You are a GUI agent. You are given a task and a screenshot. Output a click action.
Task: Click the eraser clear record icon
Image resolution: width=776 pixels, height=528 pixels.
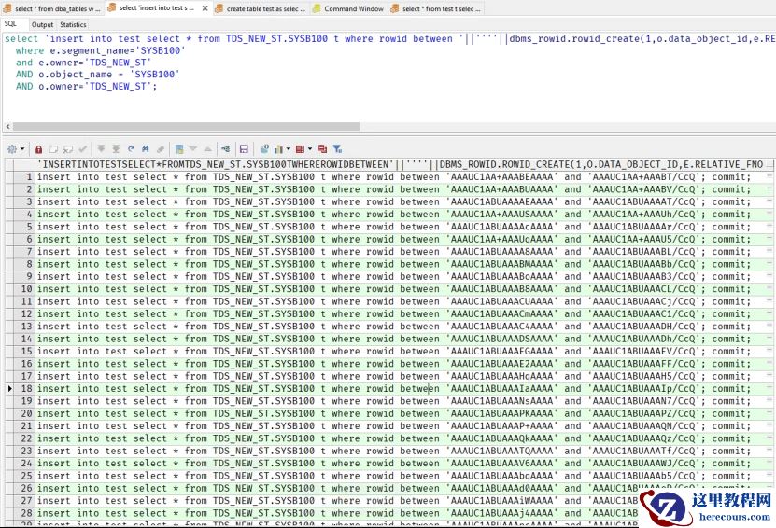coord(161,149)
